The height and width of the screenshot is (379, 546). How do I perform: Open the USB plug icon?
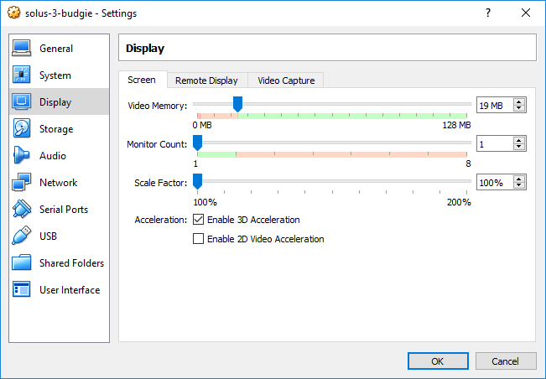click(21, 236)
